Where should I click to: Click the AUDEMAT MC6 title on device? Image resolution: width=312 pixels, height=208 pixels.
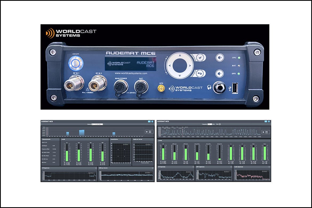coord(131,53)
